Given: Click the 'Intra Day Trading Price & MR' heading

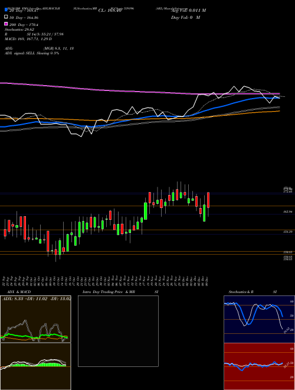Looking at the screenshot, I should point(109,292).
